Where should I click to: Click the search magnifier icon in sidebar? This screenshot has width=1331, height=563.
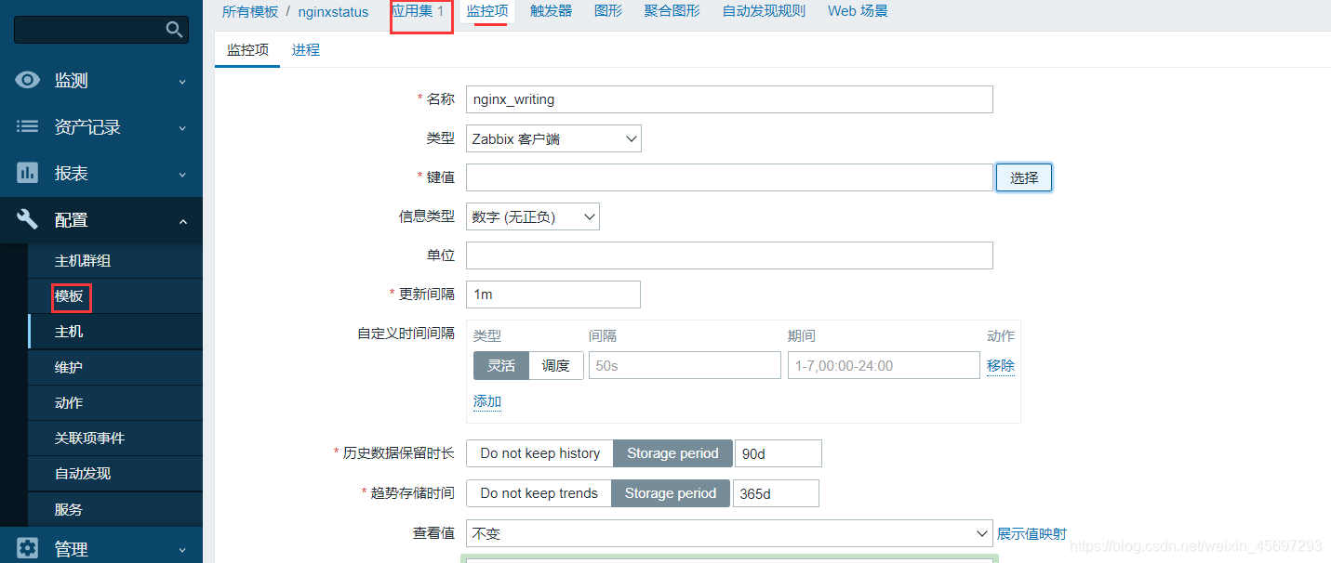pos(174,30)
